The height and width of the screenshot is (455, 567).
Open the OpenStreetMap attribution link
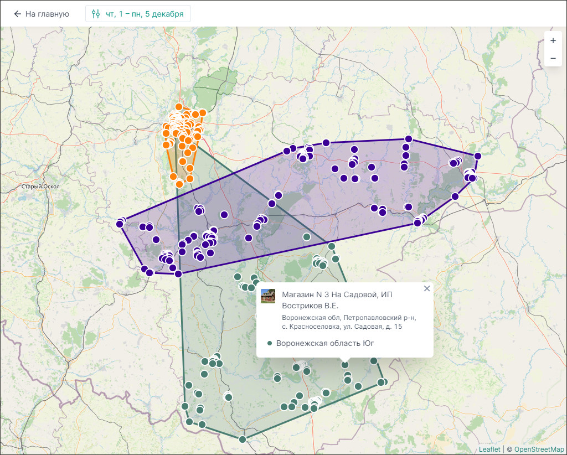(539, 449)
